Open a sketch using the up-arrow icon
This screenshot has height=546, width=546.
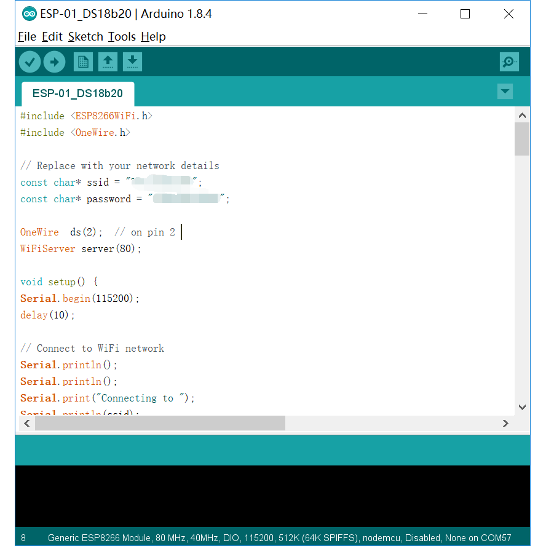pyautogui.click(x=108, y=61)
